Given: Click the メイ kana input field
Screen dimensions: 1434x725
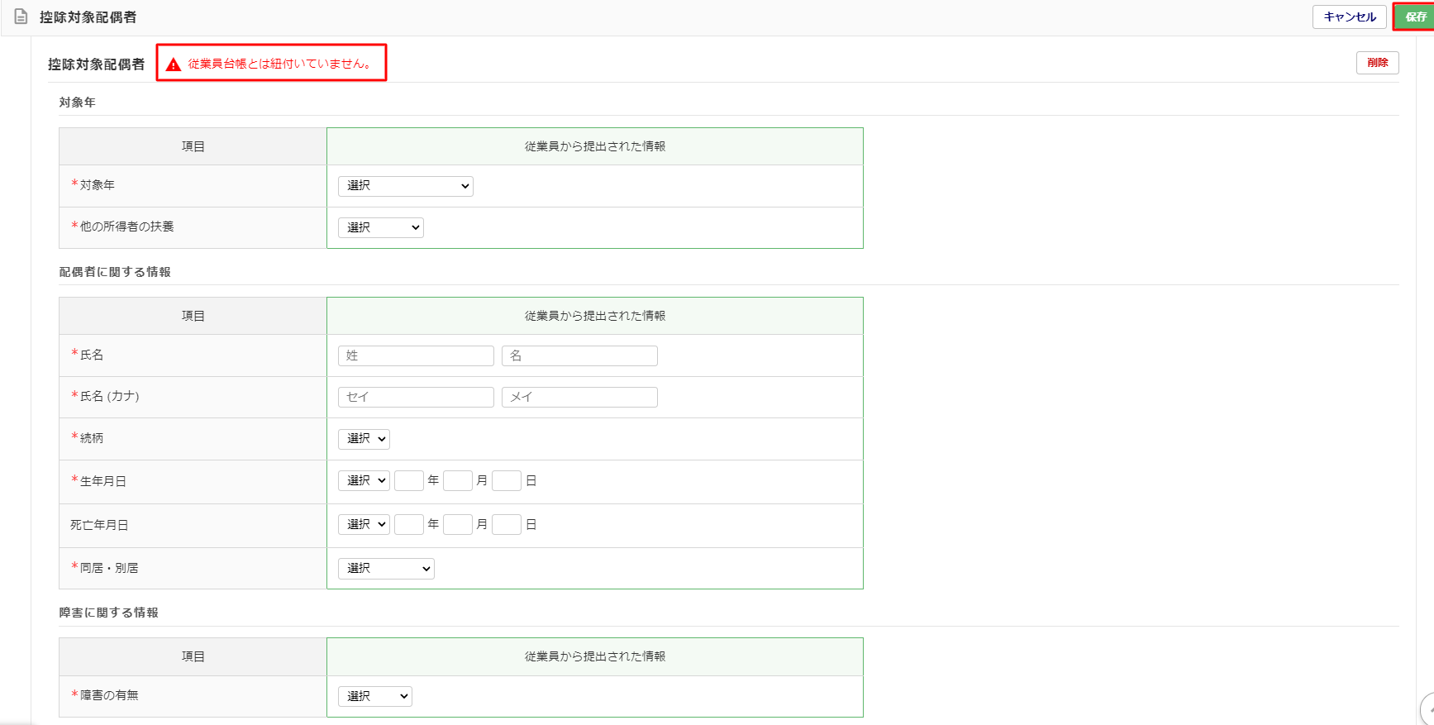Looking at the screenshot, I should point(579,397).
